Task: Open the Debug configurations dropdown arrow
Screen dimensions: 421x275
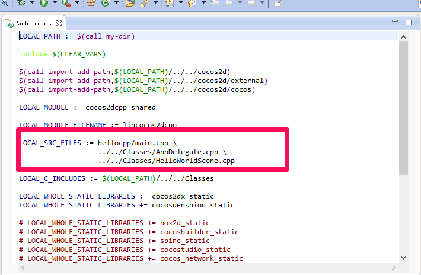Action: pyautogui.click(x=32, y=3)
